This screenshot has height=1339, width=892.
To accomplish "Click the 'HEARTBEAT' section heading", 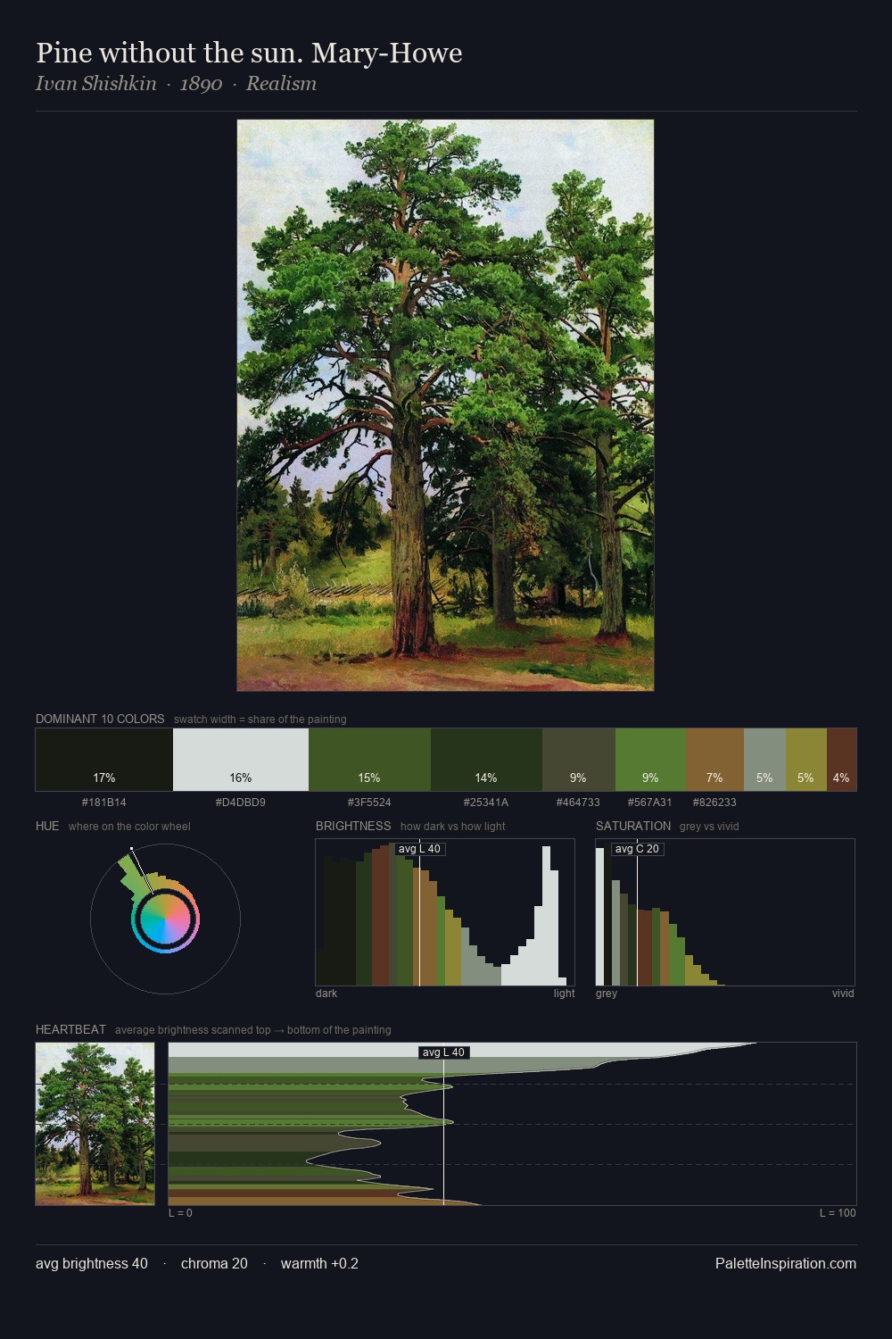I will coord(70,1029).
